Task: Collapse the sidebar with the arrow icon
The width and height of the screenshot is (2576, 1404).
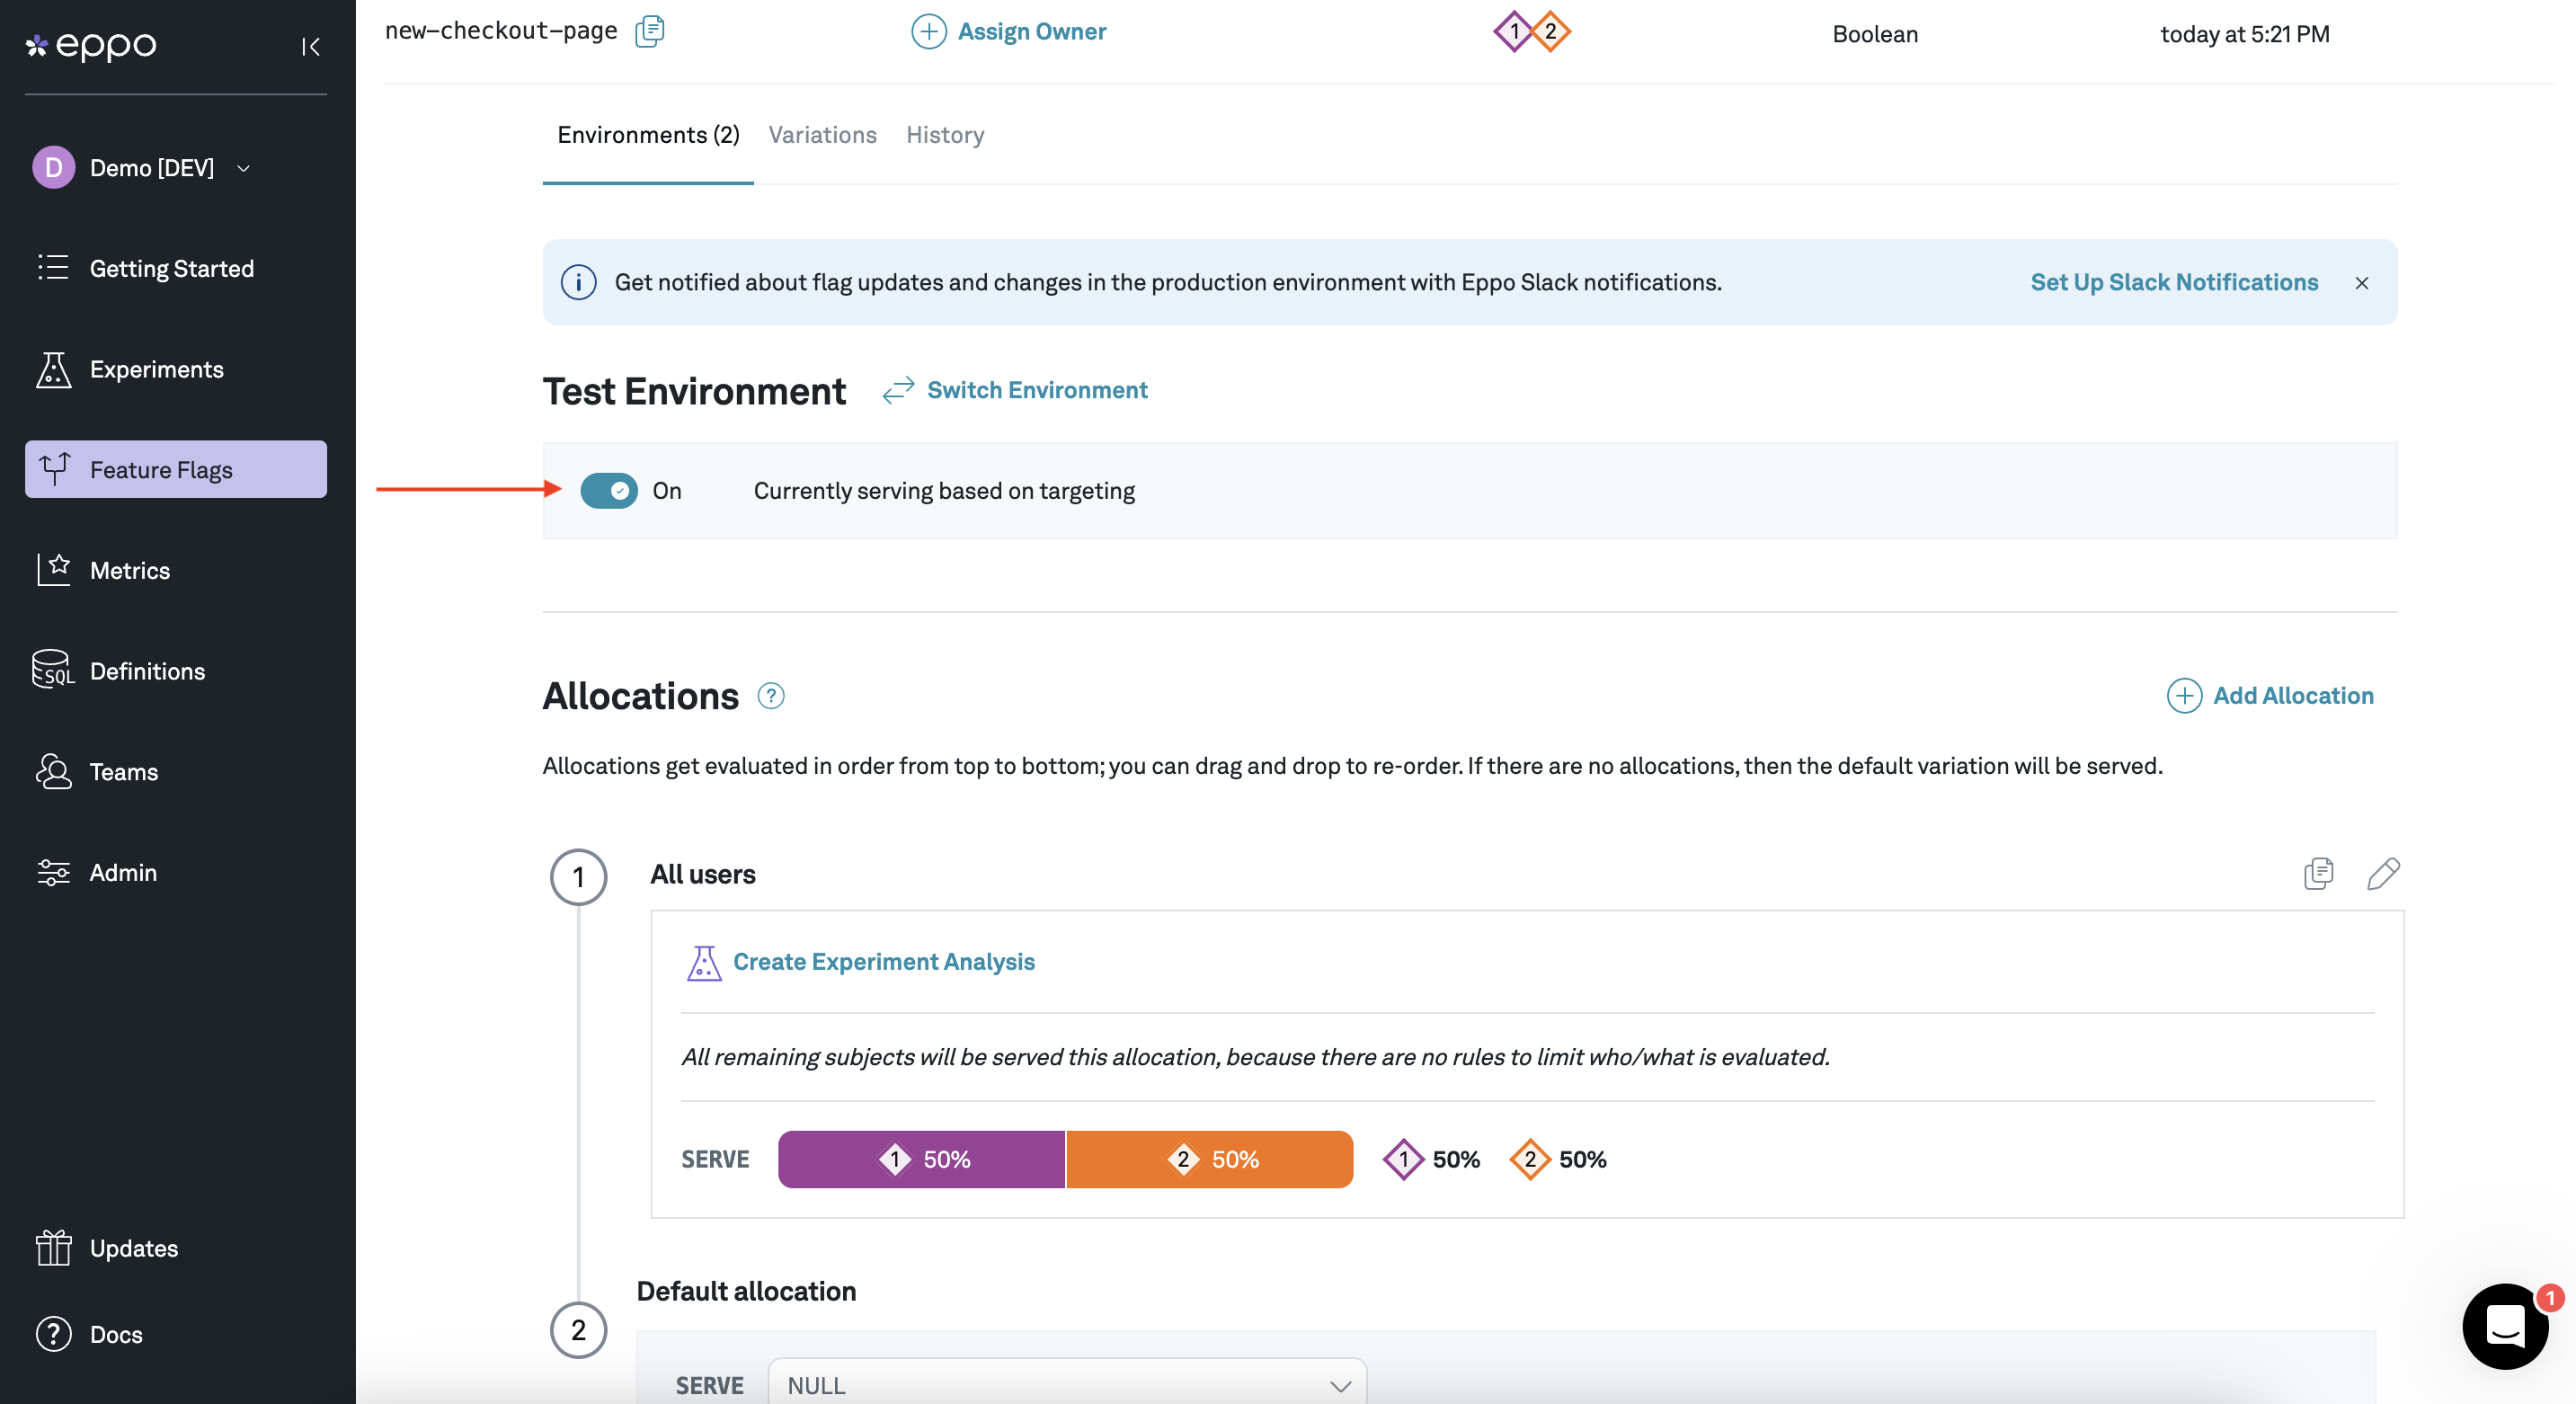Action: click(x=311, y=46)
